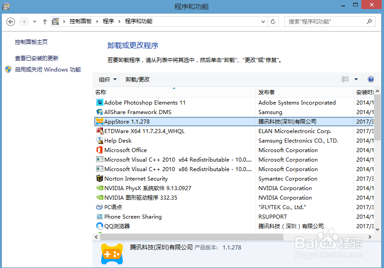Open Help via the question mark icon
The width and height of the screenshot is (384, 268).
click(x=371, y=79)
